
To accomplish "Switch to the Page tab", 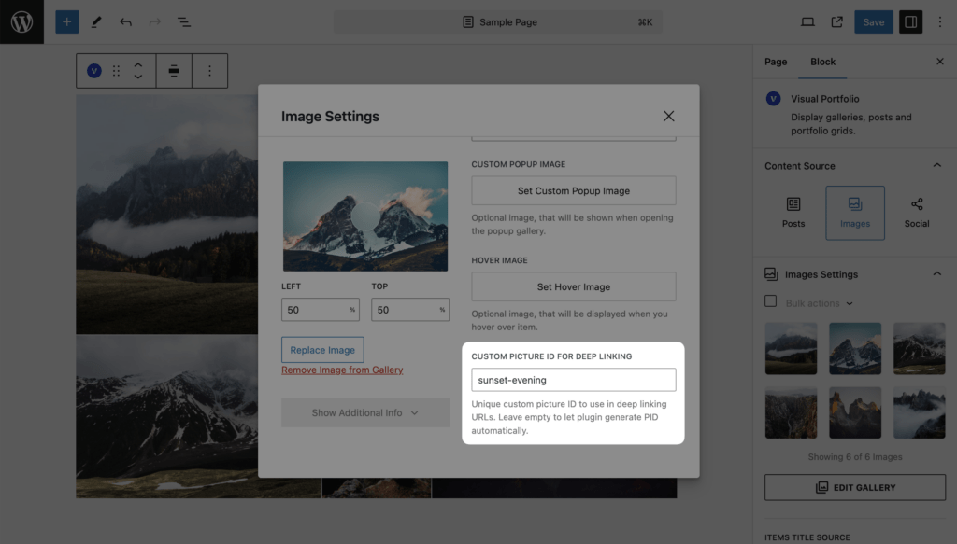I will click(776, 62).
